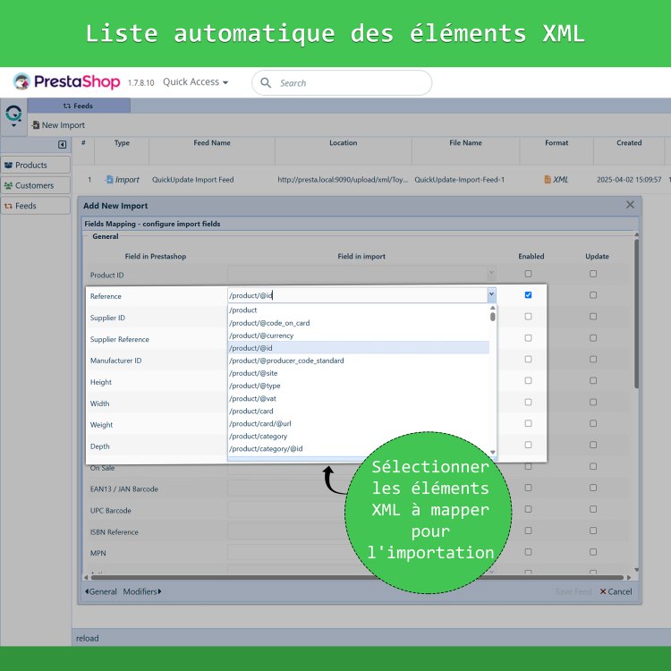Screen dimensions: 671x671
Task: Click the fields mapping vertical scrollbar
Action: click(x=636, y=313)
